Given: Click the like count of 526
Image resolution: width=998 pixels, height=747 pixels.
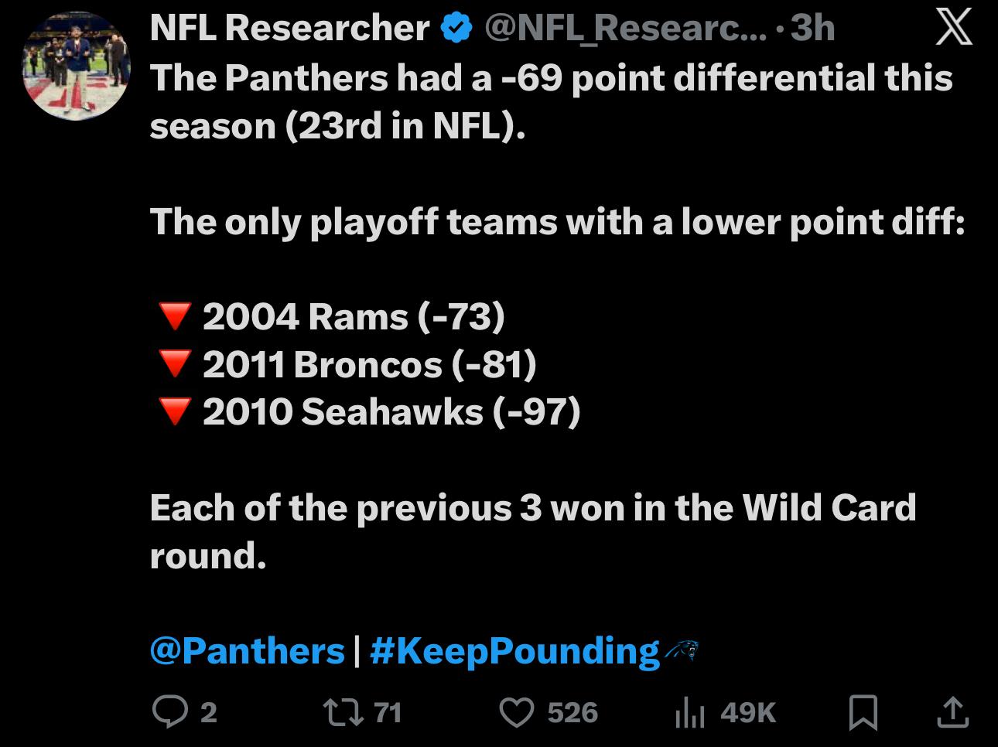Looking at the screenshot, I should [572, 712].
